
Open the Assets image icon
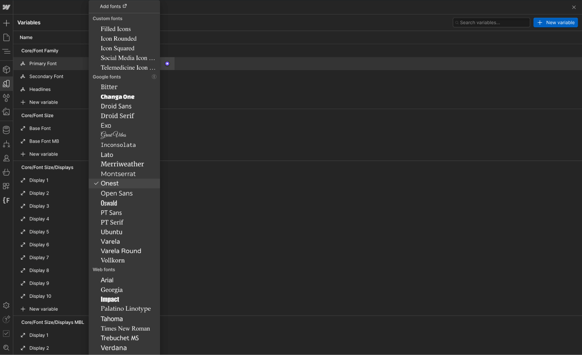6,112
